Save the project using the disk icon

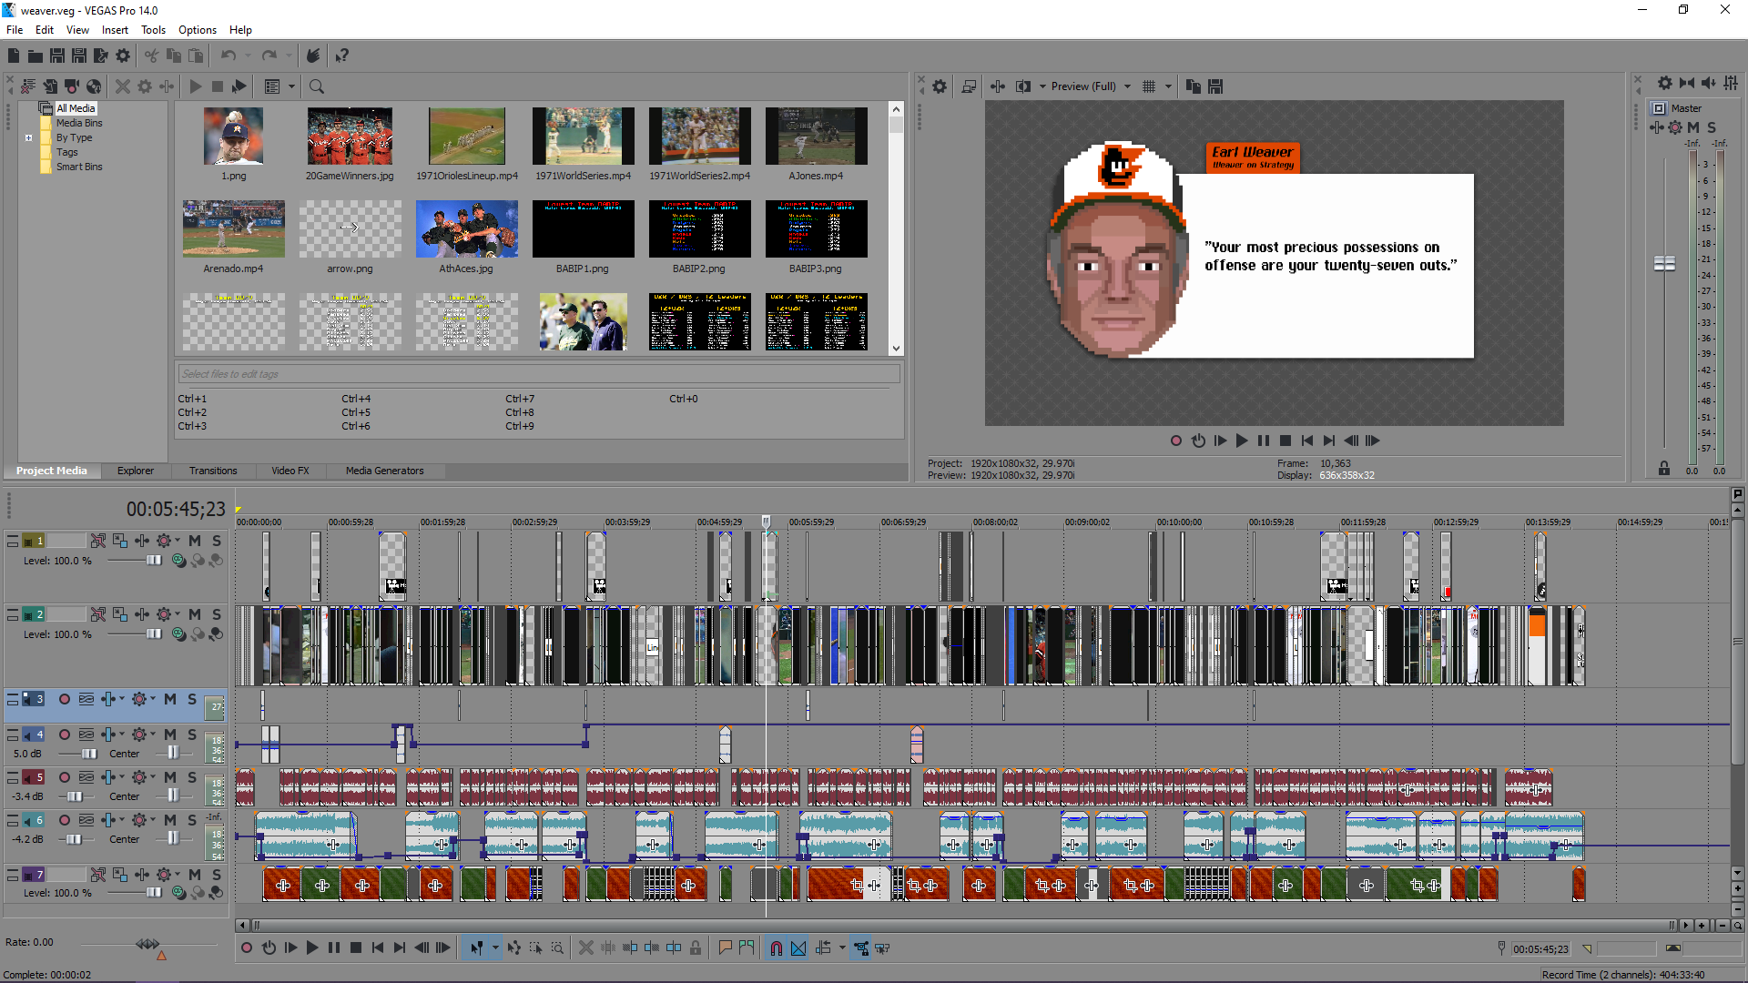57,56
